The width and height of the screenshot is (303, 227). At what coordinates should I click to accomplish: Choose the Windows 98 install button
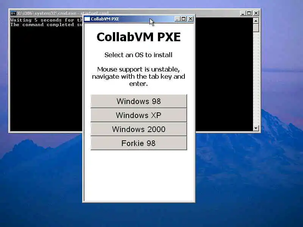(139, 101)
